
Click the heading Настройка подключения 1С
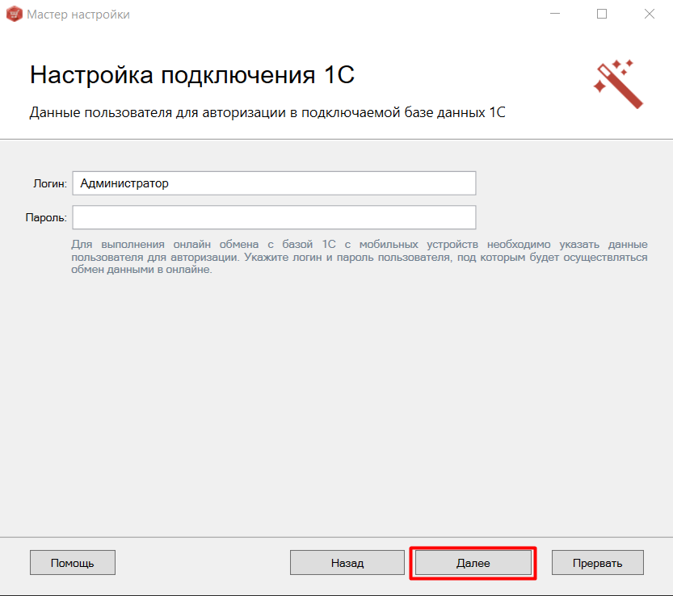(191, 75)
